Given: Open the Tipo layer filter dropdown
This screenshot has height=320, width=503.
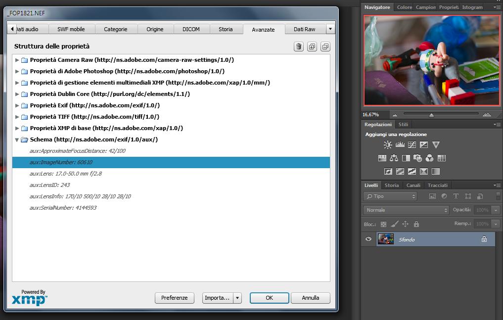Looking at the screenshot, I should [390, 196].
